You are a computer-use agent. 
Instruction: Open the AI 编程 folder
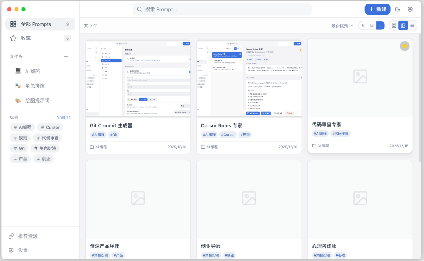pyautogui.click(x=40, y=71)
